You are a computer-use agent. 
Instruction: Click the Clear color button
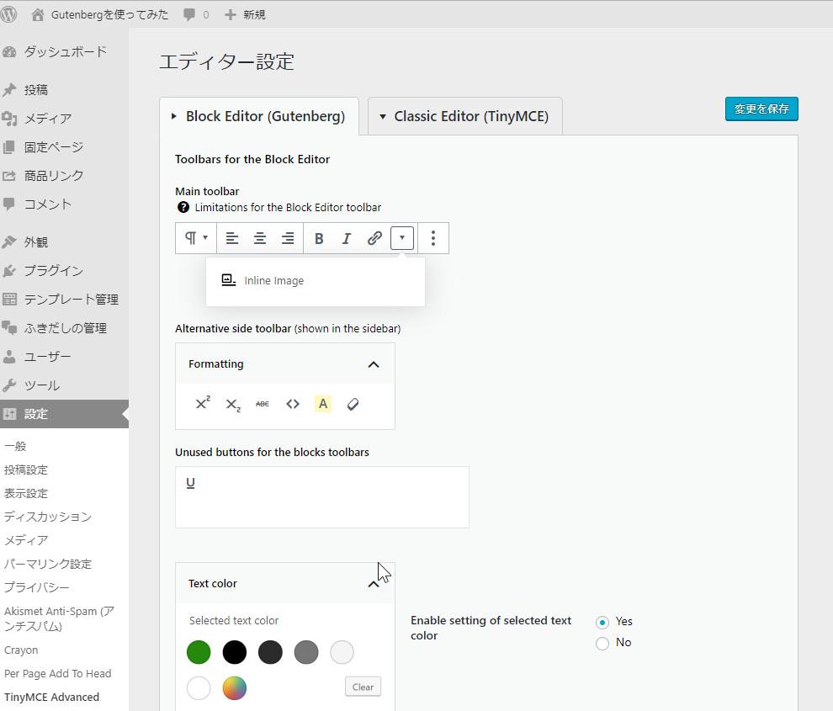(x=363, y=687)
